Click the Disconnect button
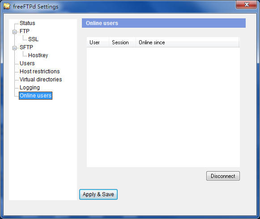The height and width of the screenshot is (219, 260). pyautogui.click(x=223, y=176)
